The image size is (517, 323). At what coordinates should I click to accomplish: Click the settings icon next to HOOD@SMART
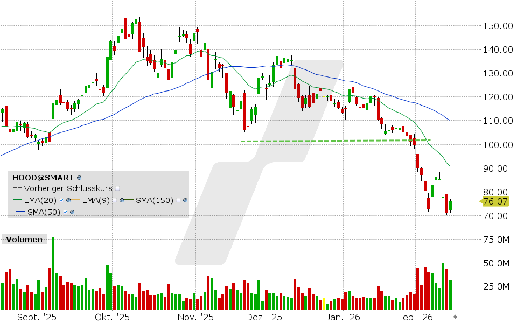[79, 177]
